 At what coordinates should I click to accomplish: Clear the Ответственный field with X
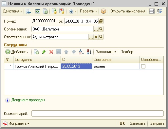[x=96, y=37]
